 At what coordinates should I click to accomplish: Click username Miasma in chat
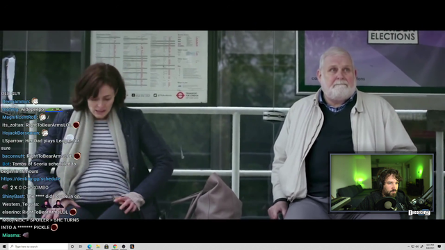pyautogui.click(x=11, y=235)
